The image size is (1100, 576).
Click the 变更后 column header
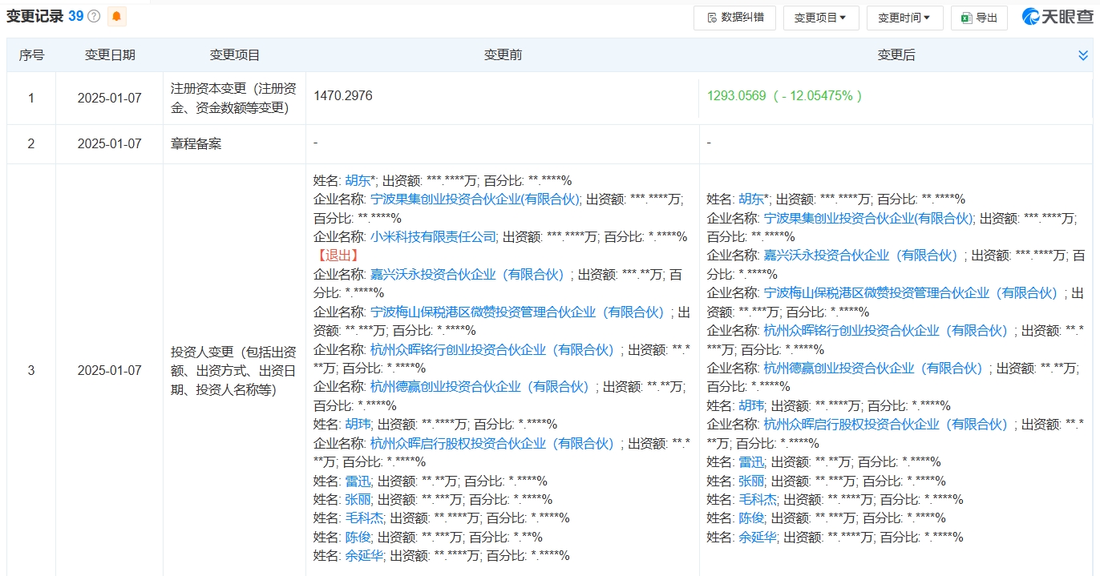click(x=896, y=55)
